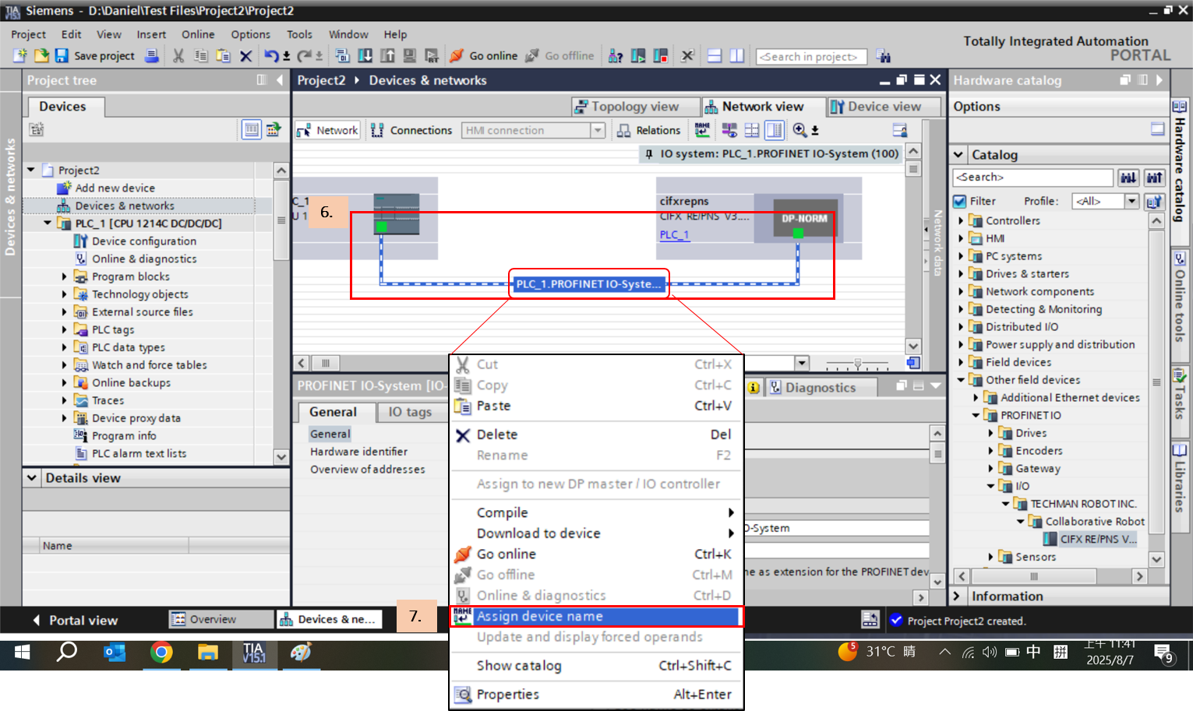This screenshot has height=711, width=1193.
Task: Open the Compile submenu in context menu
Action: pyautogui.click(x=596, y=512)
